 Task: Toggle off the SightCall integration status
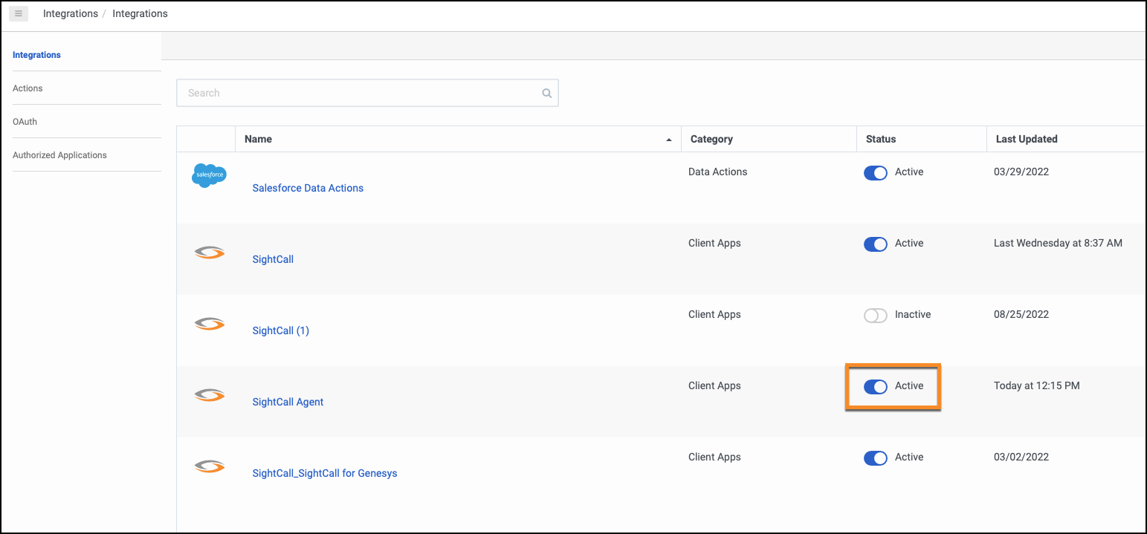pyautogui.click(x=876, y=244)
